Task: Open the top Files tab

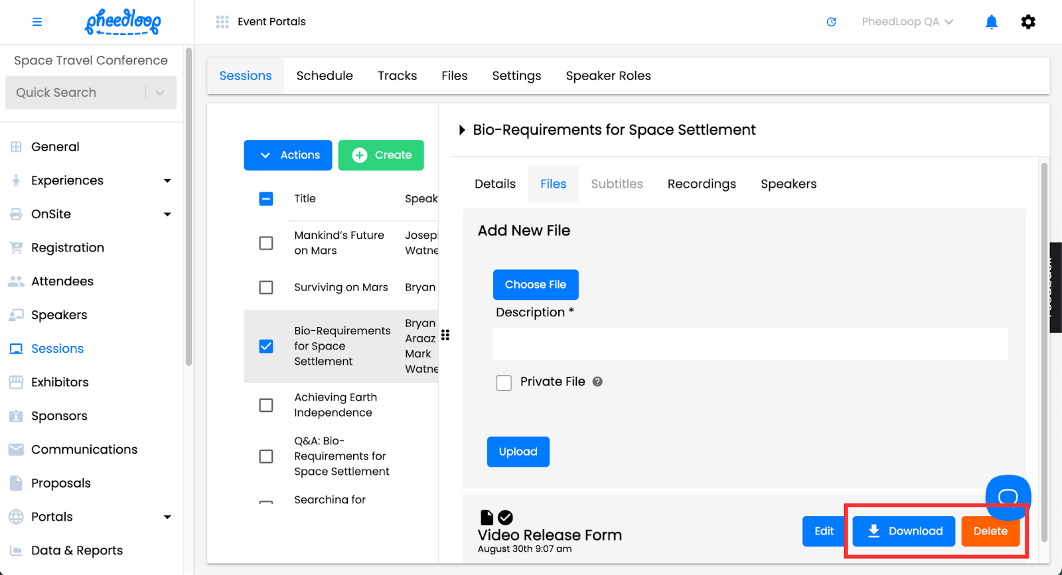Action: coord(455,76)
